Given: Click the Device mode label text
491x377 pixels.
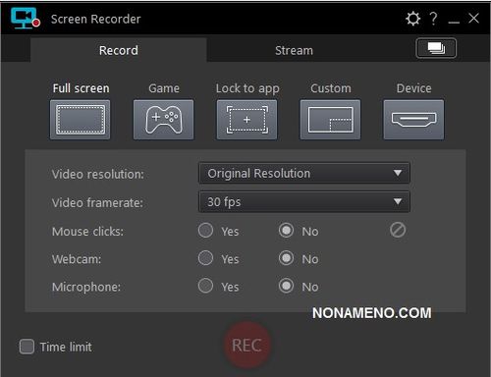Looking at the screenshot, I should click(413, 88).
